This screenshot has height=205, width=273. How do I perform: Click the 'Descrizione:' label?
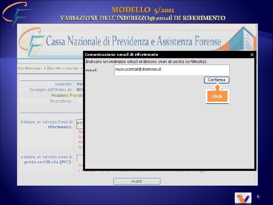tap(61, 101)
